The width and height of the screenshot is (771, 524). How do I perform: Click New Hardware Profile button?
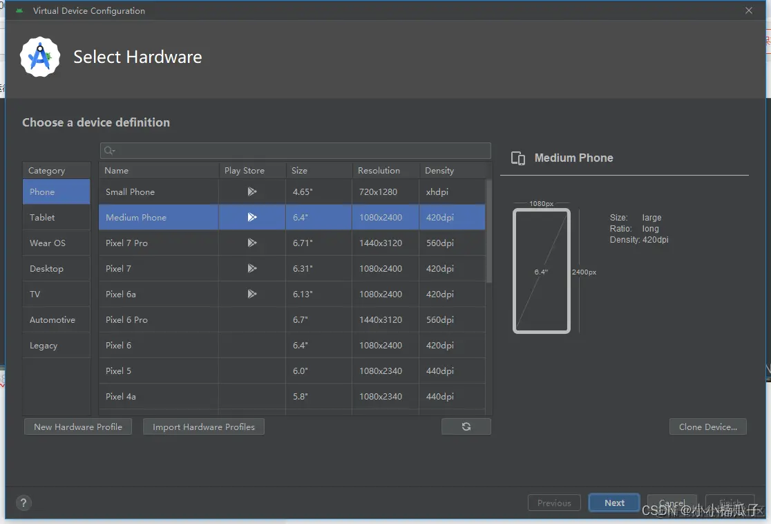[78, 427]
